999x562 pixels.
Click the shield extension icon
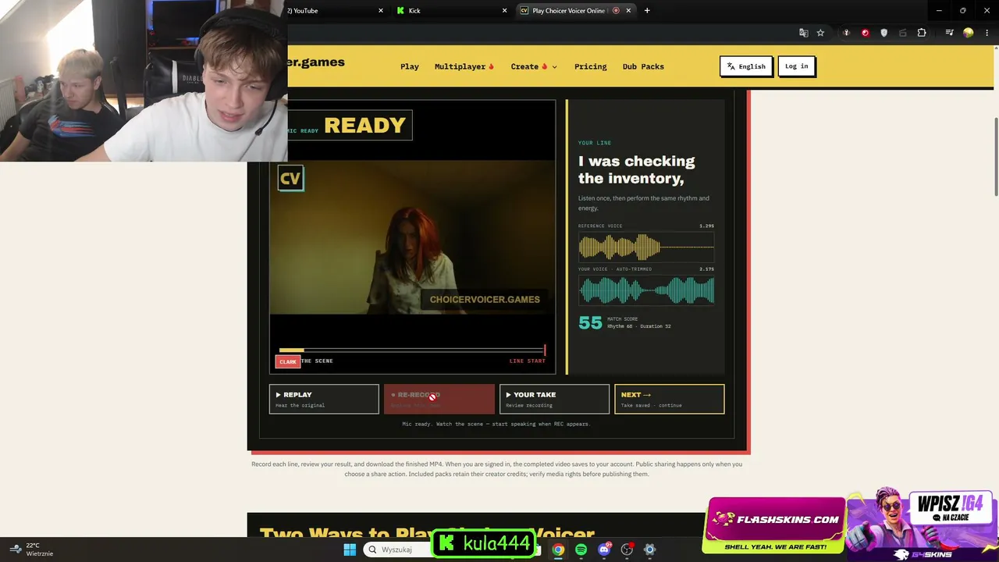(x=883, y=33)
